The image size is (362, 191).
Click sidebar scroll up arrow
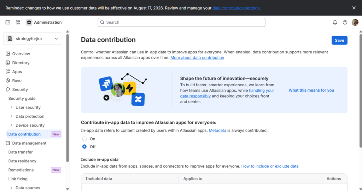[68, 31]
